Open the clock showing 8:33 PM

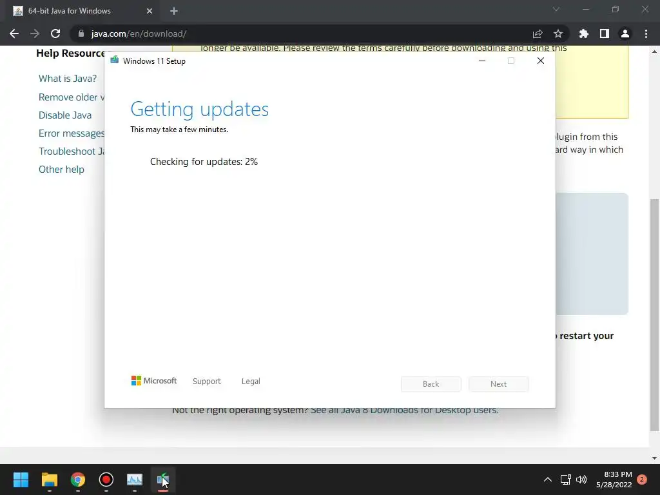click(x=614, y=480)
